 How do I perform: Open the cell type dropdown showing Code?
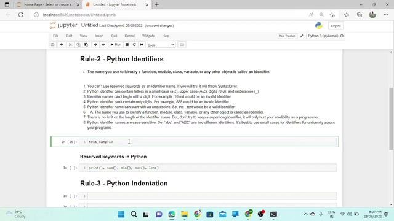click(x=161, y=45)
